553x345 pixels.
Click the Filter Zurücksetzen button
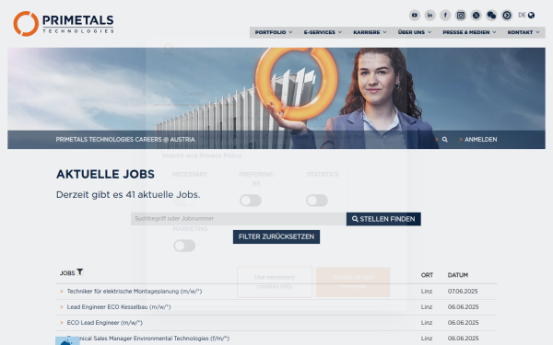pyautogui.click(x=276, y=237)
